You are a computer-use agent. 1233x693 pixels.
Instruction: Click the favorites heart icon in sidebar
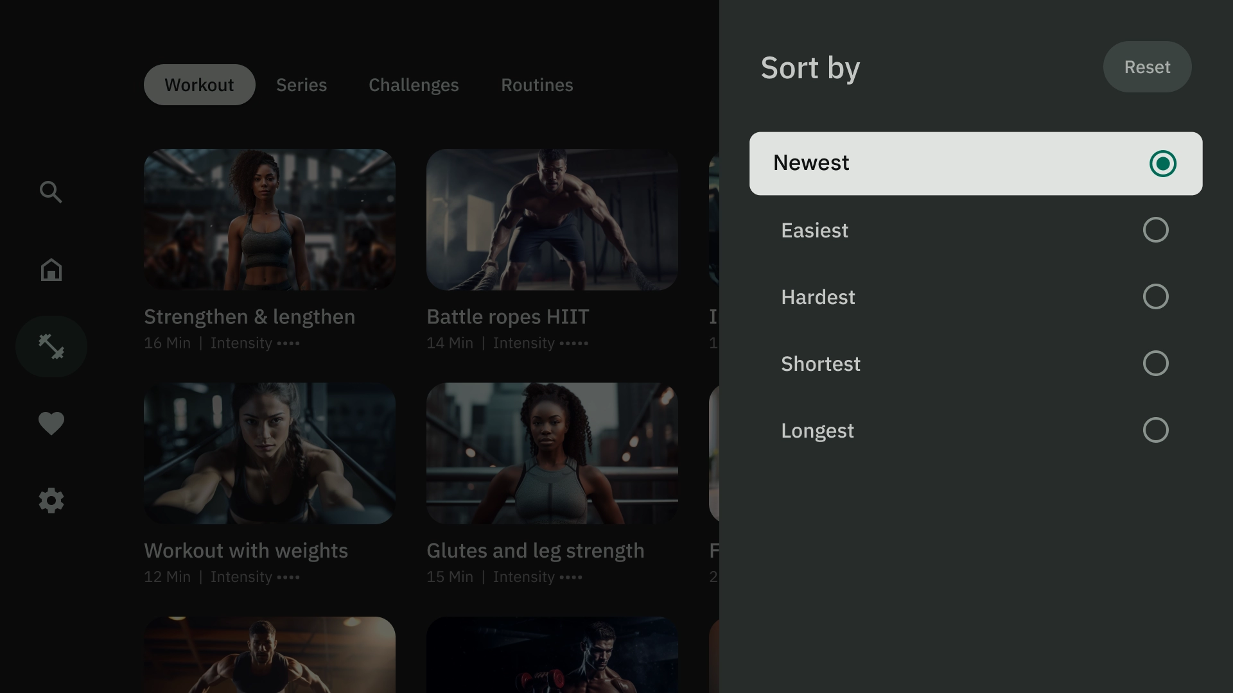click(51, 422)
